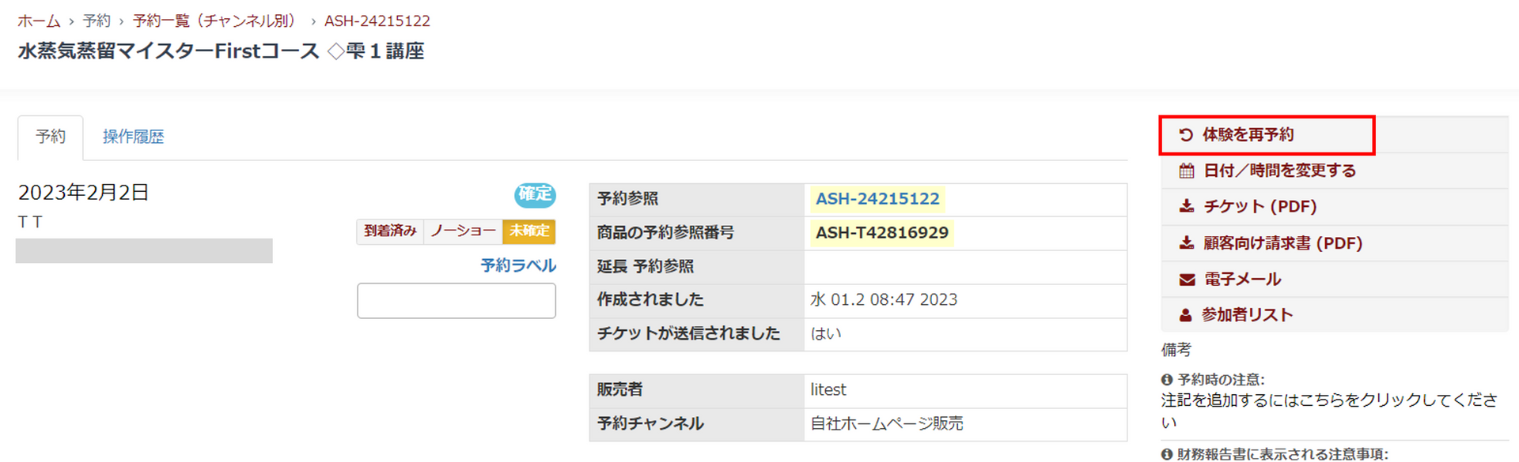
Task: Click the 確定 status badge
Action: (x=535, y=194)
